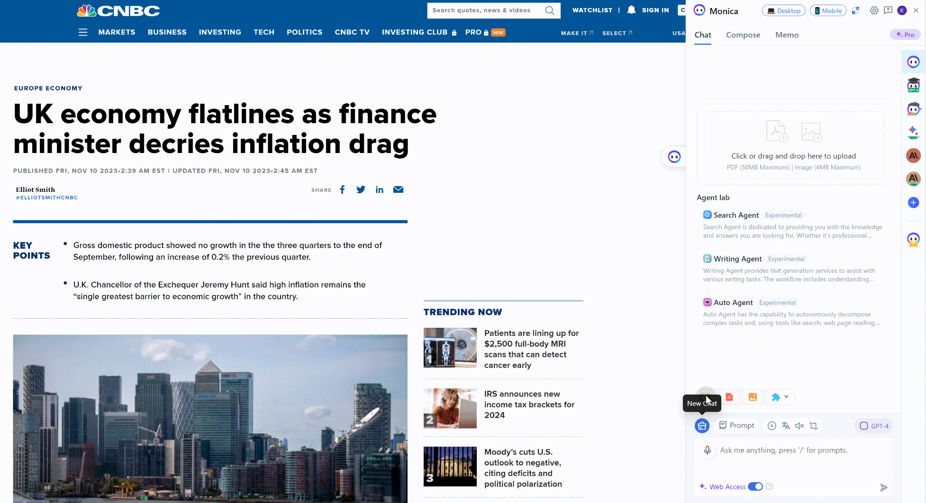Open the CNBC hamburger menu

click(83, 32)
